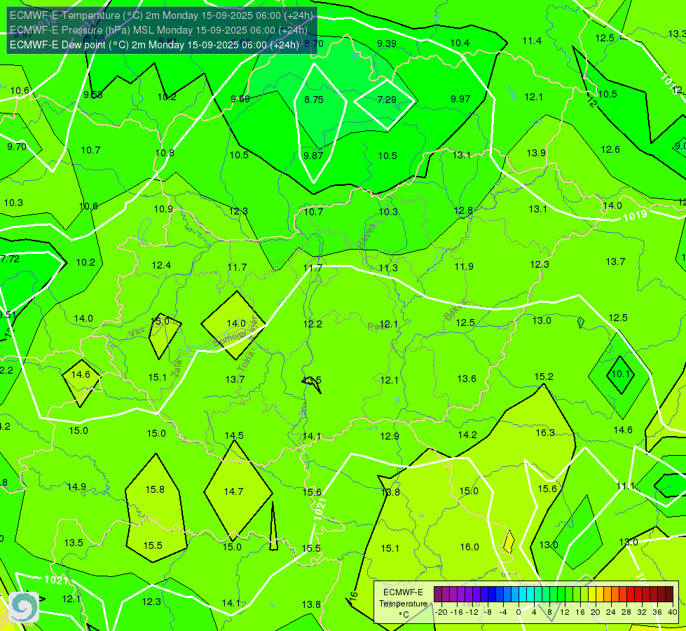Click the 15.8 temperature value
This screenshot has width=686, height=631.
pos(155,489)
